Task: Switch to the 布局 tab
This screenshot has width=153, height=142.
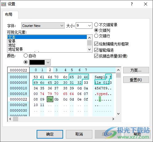Action: [x=10, y=15]
